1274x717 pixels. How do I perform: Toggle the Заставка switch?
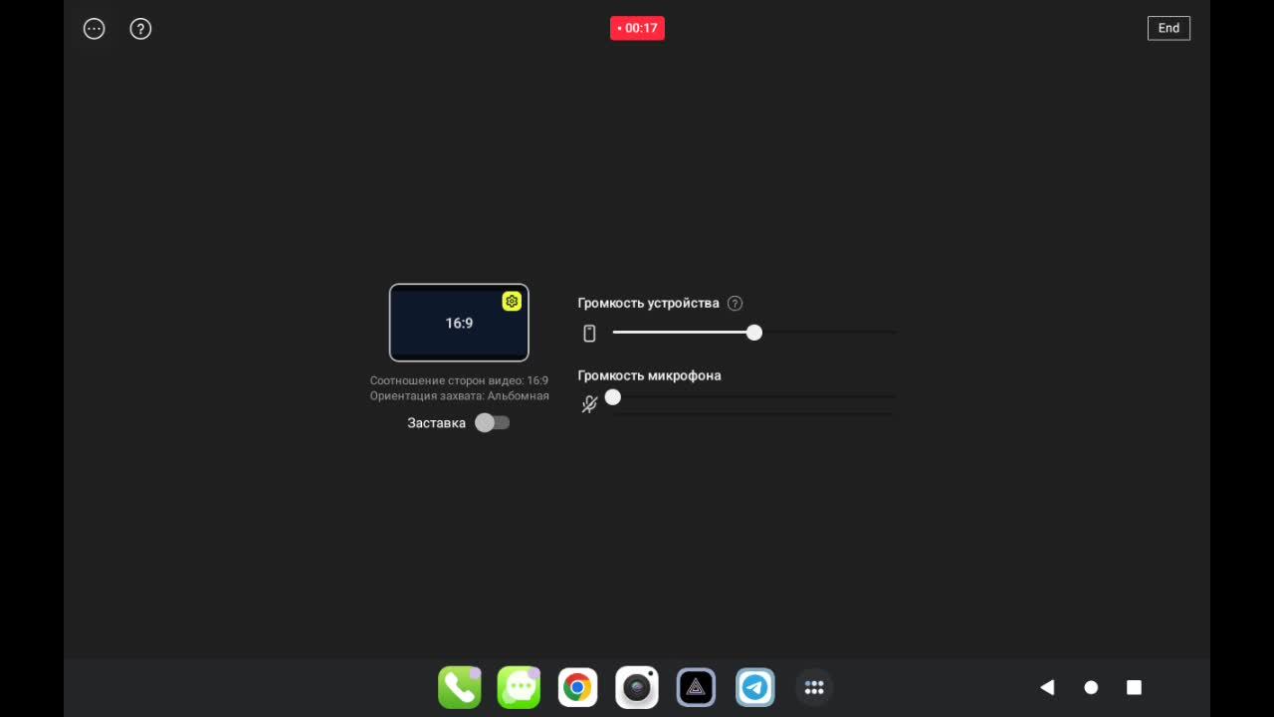(x=492, y=422)
